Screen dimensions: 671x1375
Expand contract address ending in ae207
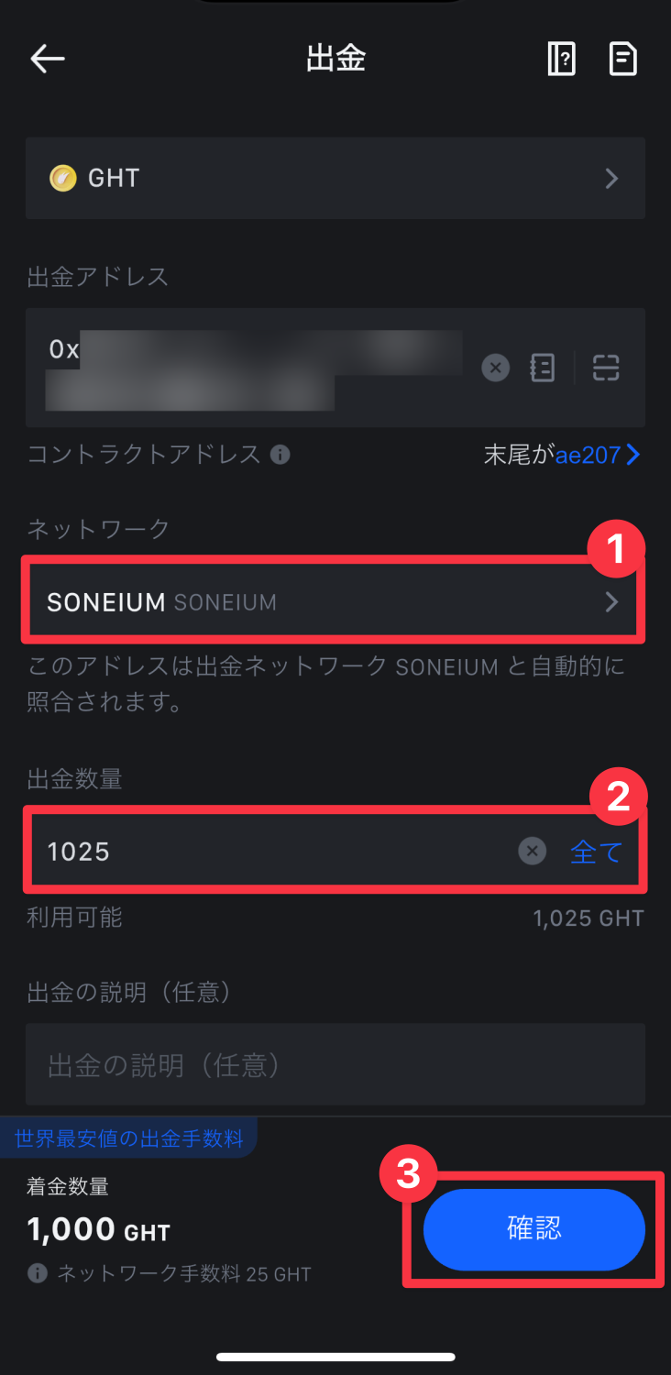coord(596,455)
